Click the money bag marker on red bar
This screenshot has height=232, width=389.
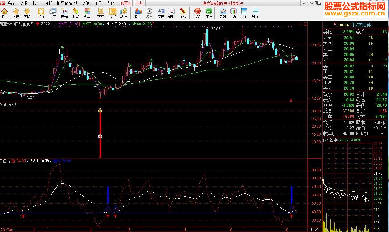(100, 110)
